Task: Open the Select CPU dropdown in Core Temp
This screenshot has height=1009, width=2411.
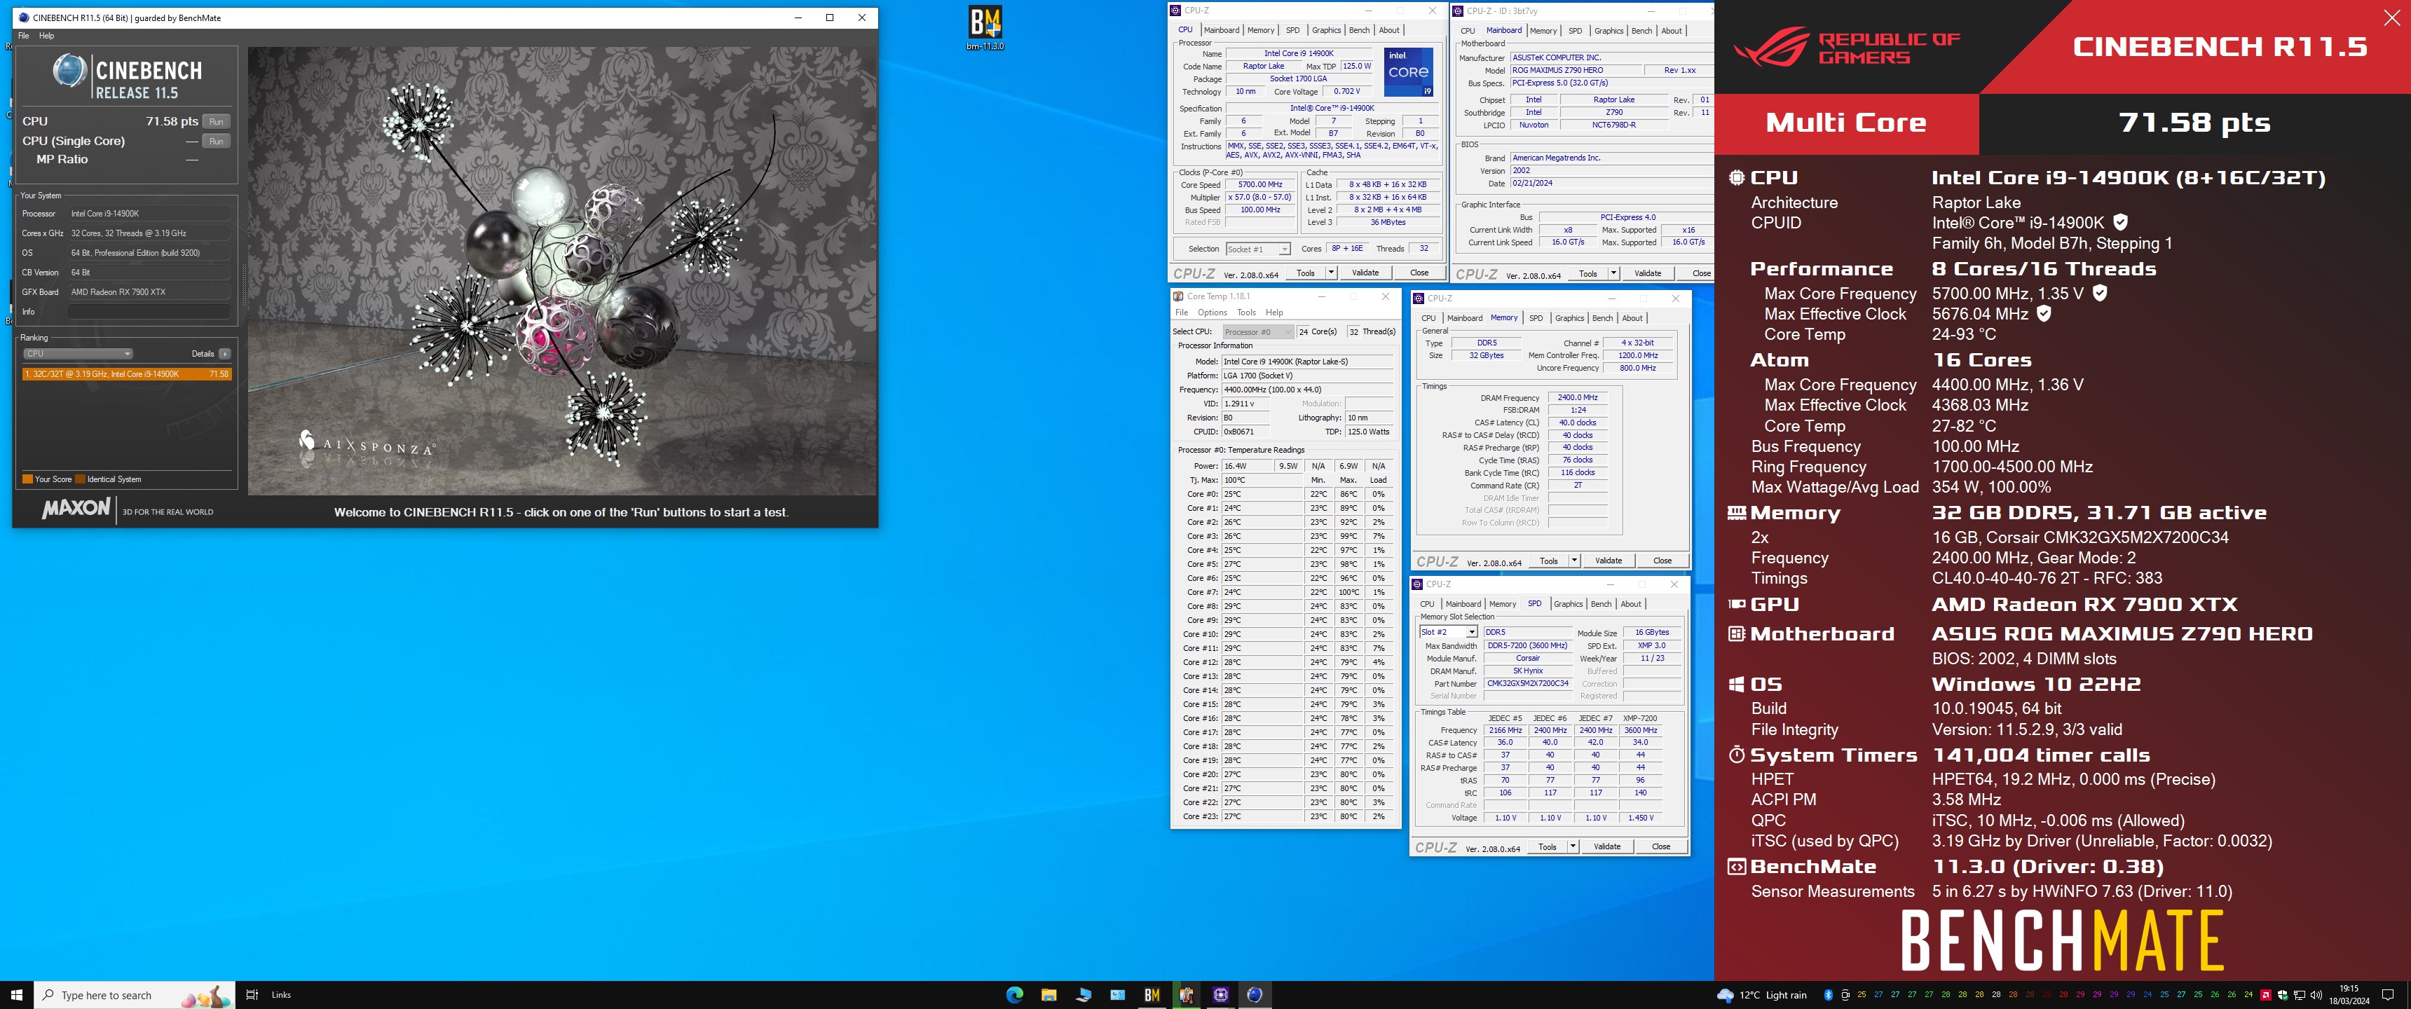Action: (x=1258, y=331)
